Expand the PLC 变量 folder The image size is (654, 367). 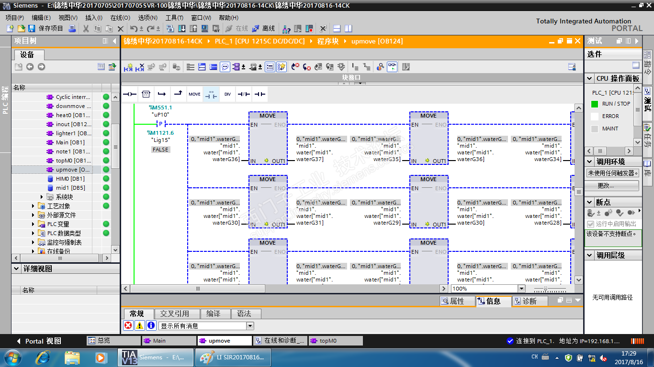tap(33, 224)
